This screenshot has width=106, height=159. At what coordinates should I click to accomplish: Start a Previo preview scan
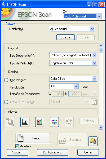coord(33,138)
